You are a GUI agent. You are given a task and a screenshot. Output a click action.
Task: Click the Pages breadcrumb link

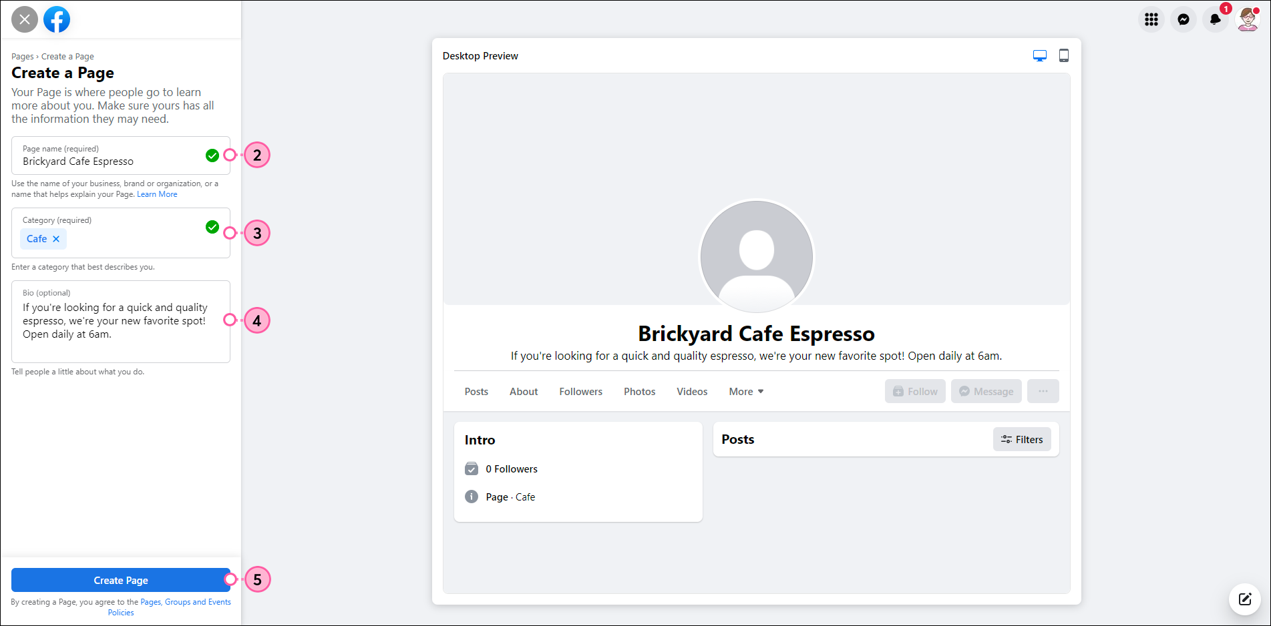click(22, 57)
